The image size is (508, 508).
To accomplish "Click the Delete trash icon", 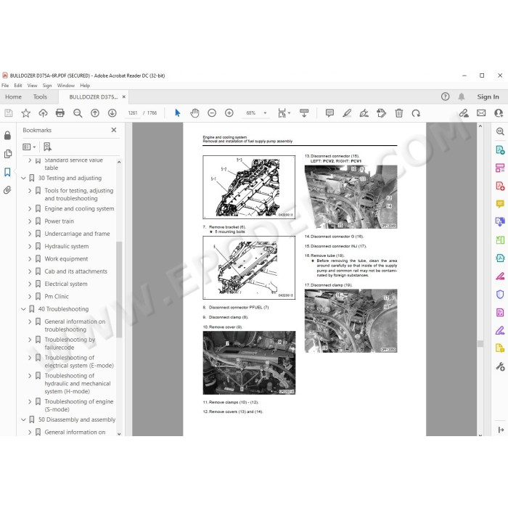I will [399, 113].
